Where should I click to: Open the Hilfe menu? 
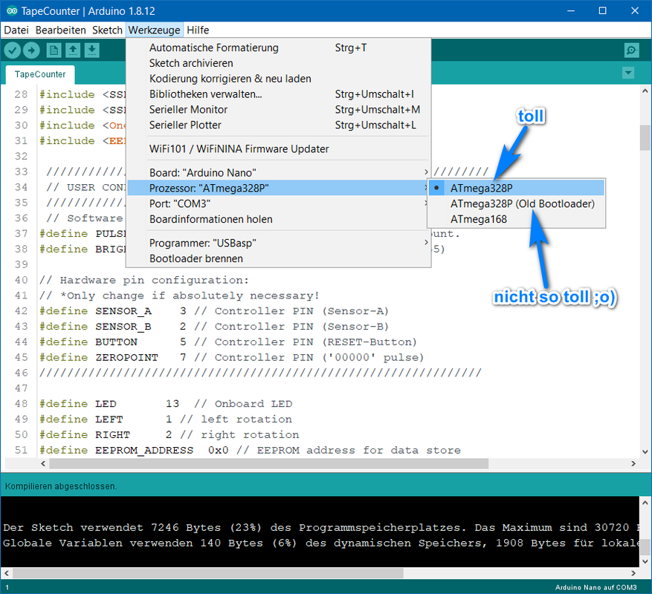(x=198, y=30)
